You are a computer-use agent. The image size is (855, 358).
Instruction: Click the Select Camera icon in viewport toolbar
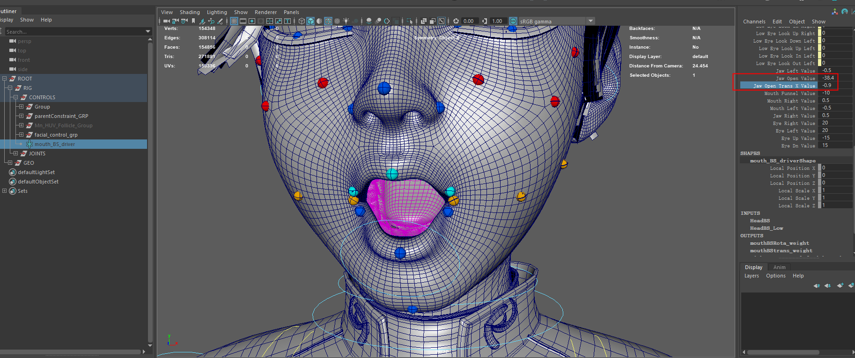pos(166,21)
